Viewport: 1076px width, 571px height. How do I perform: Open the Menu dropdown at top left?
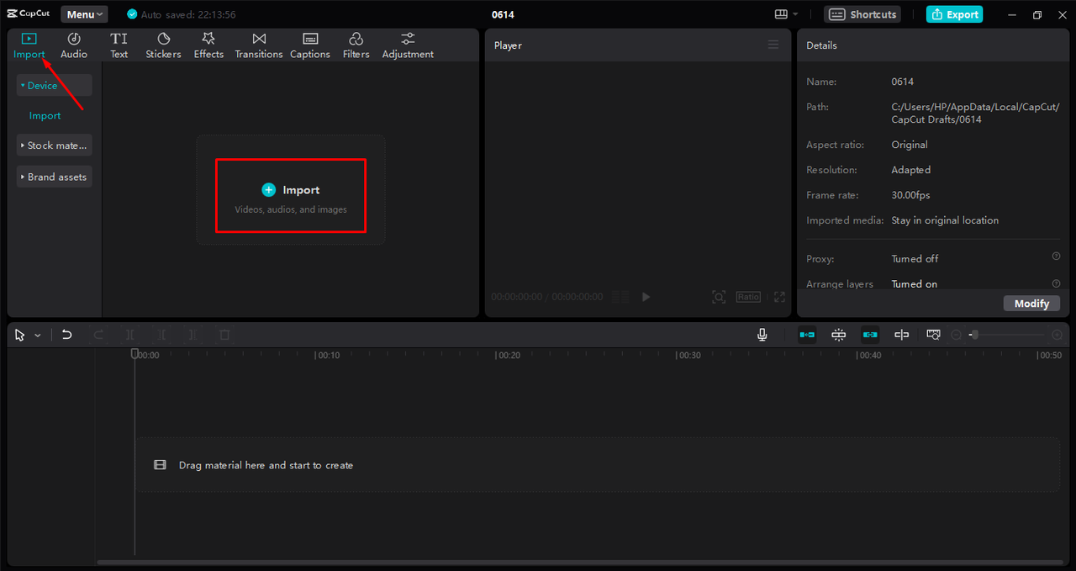84,13
